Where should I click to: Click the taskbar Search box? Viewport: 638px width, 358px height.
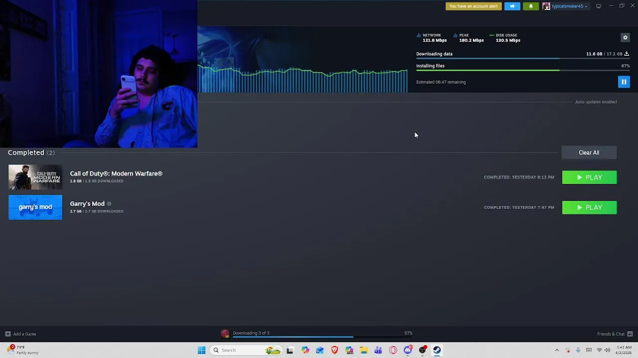tap(246, 350)
